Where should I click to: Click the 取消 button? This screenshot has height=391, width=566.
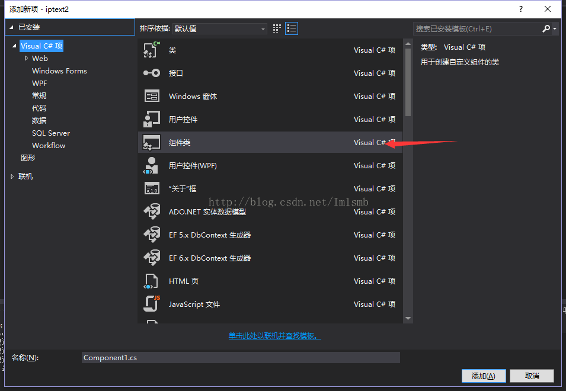pos(532,376)
